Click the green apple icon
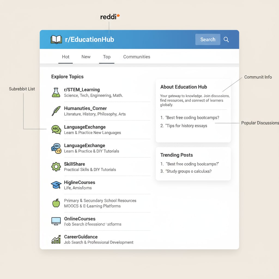 pos(56,203)
